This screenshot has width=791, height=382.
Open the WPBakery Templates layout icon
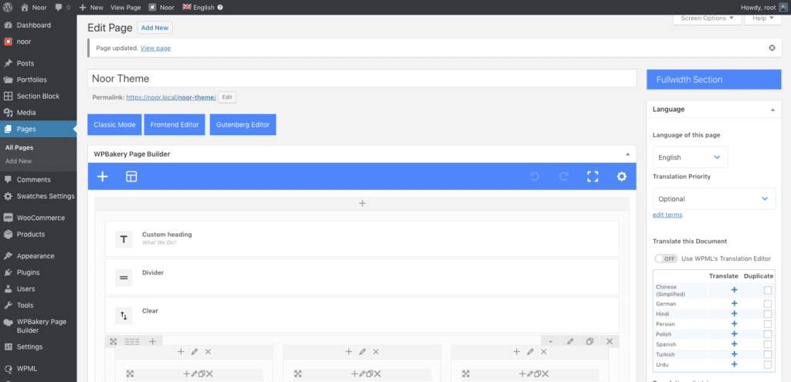pyautogui.click(x=131, y=177)
